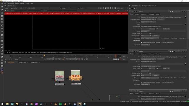Open the OCIO tab in Read2 panel

(x=137, y=14)
